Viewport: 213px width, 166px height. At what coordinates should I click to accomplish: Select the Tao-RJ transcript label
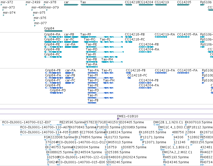pyautogui.click(x=105, y=39)
